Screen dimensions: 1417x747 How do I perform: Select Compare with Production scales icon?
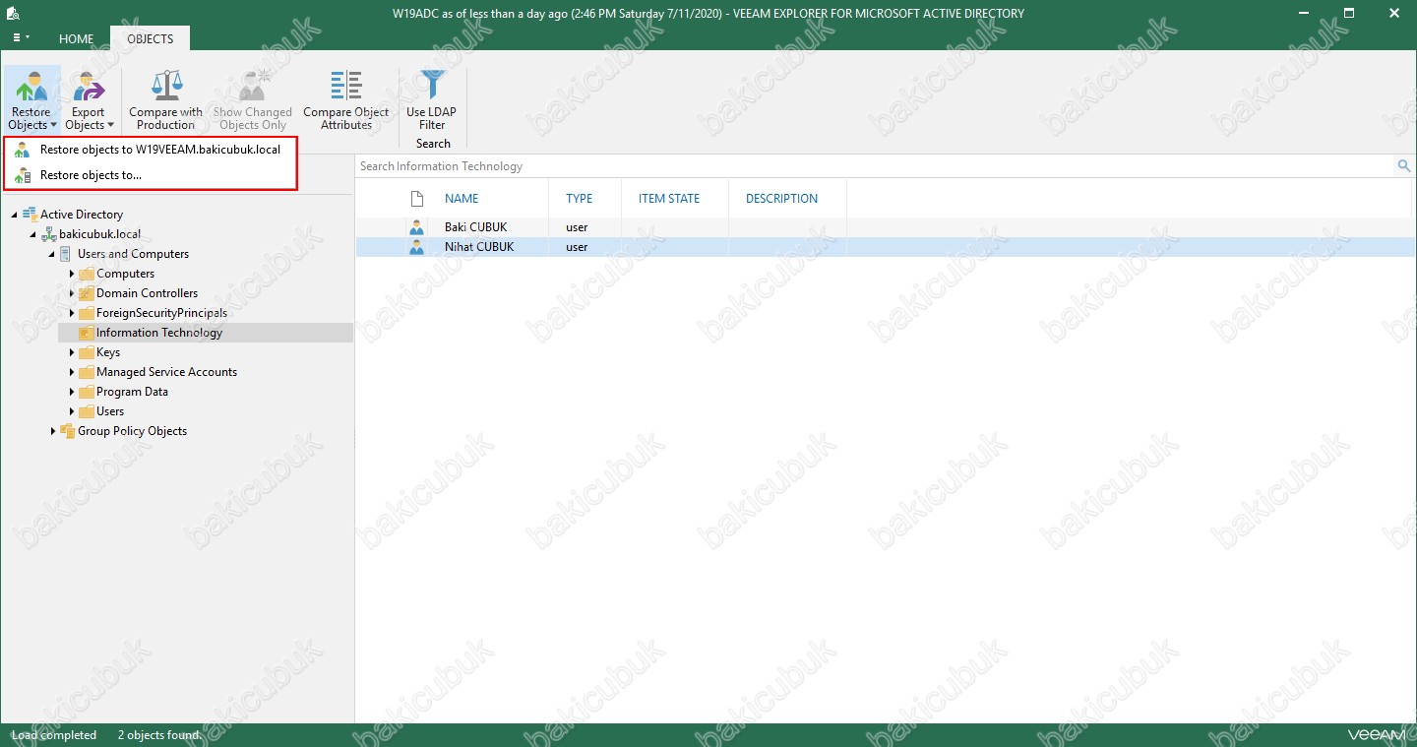(x=165, y=85)
